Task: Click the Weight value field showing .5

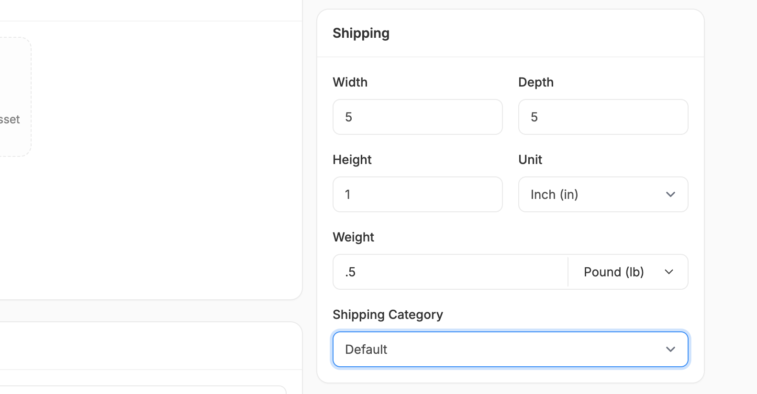Action: [450, 272]
